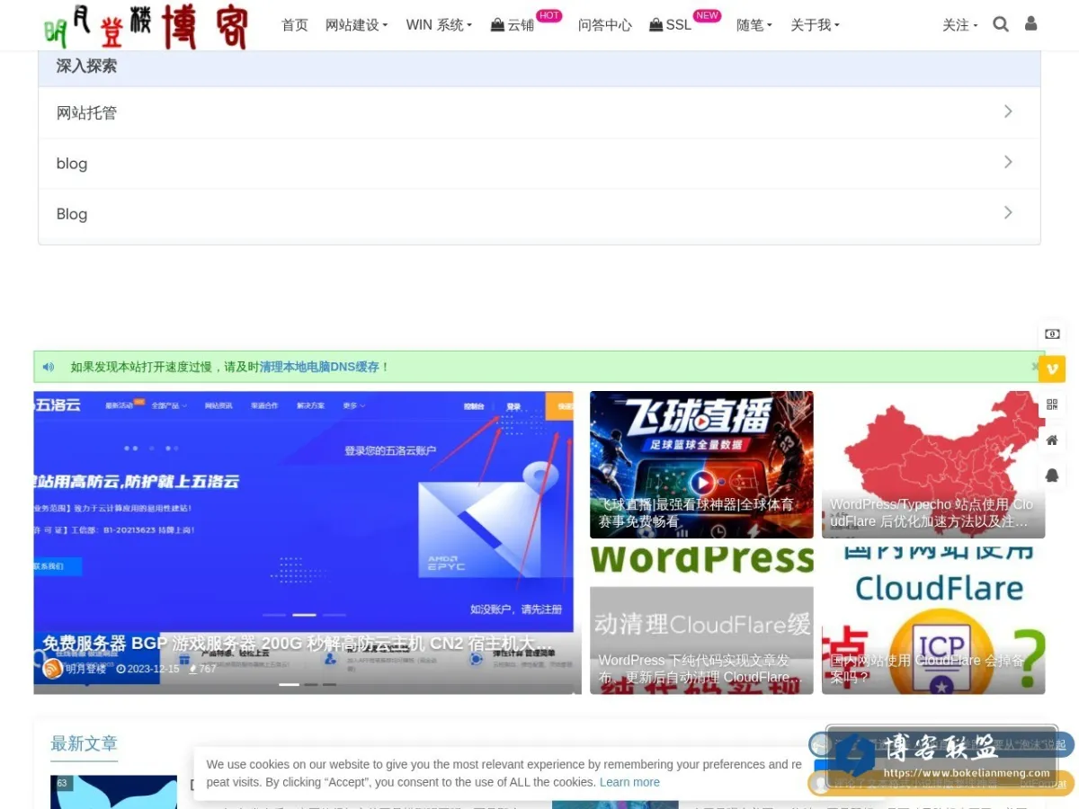Click the 深入探索 panel header

[539, 66]
